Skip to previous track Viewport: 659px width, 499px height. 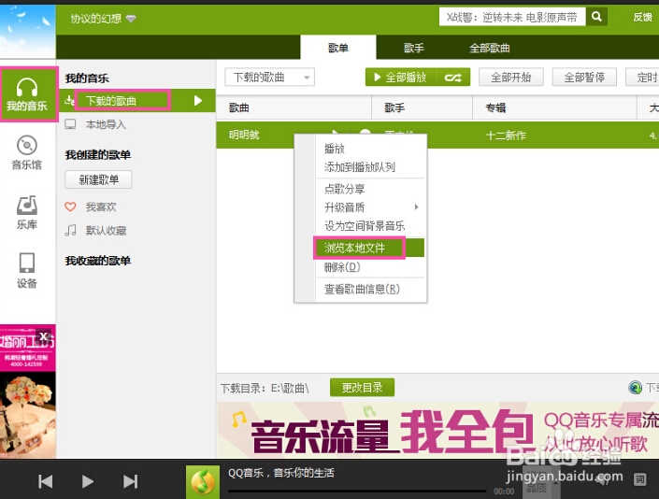pyautogui.click(x=46, y=481)
